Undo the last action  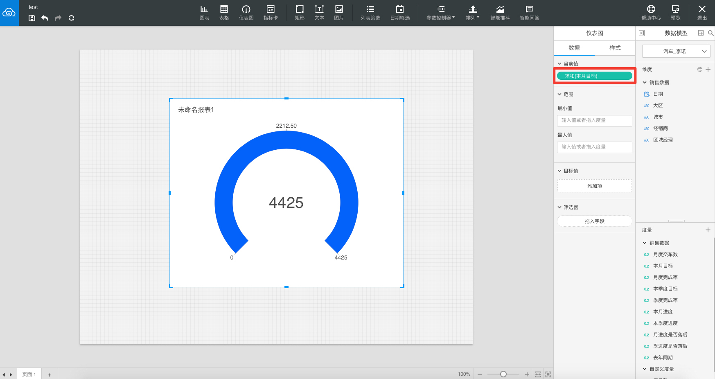45,18
